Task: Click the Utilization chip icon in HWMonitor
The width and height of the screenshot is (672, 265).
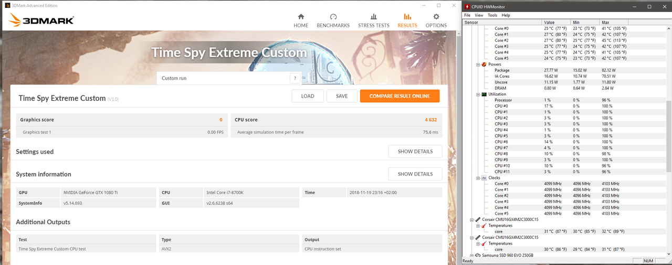Action: tap(484, 94)
